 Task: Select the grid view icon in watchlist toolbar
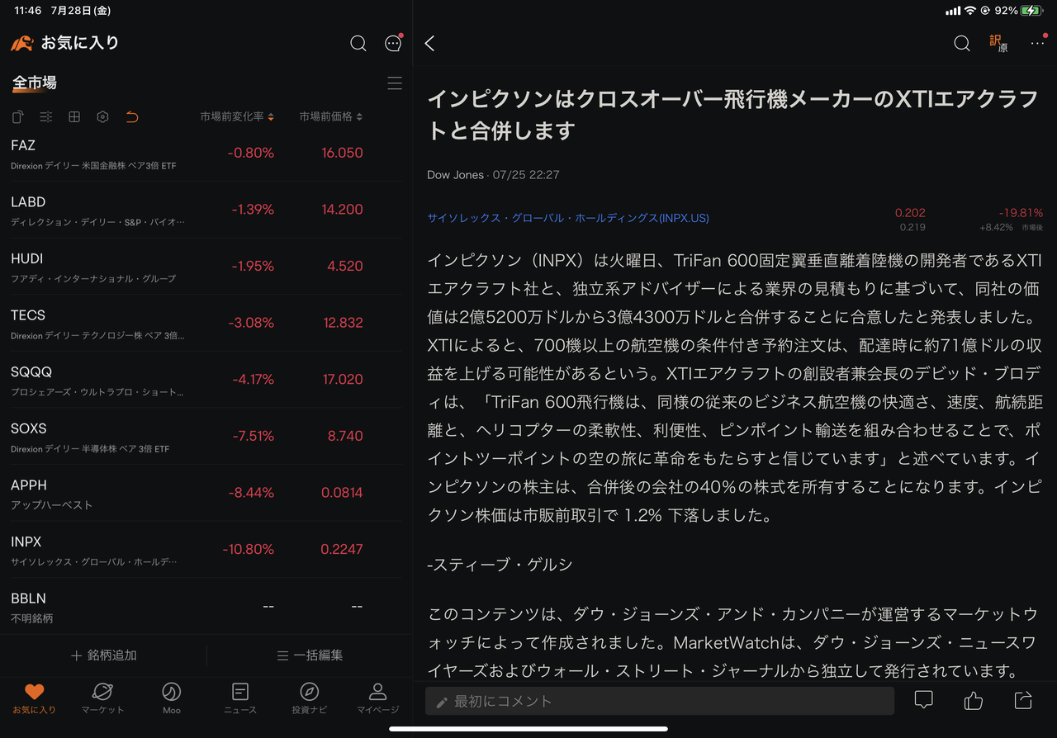pyautogui.click(x=73, y=116)
